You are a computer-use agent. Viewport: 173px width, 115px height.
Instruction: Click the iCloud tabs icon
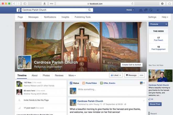(x=169, y=4)
